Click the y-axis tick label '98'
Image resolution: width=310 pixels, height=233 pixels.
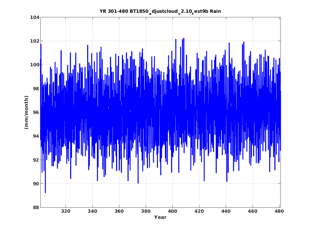(36, 89)
